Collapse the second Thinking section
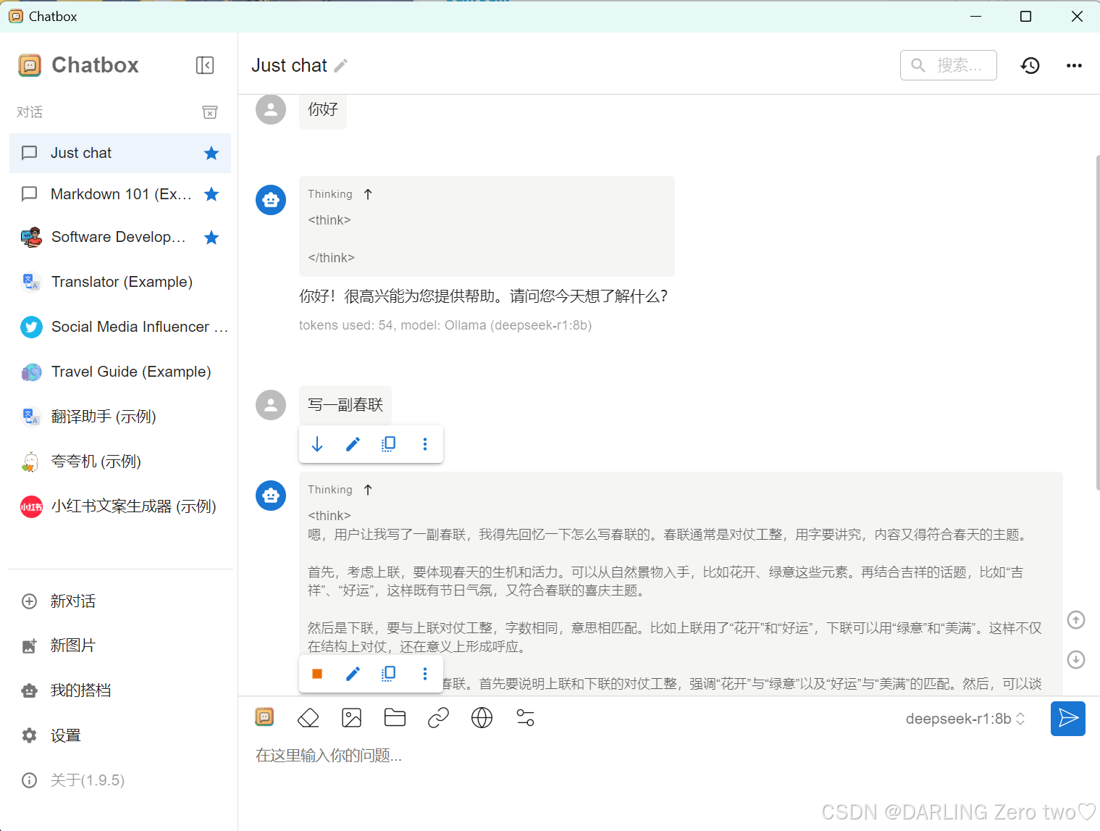Image resolution: width=1100 pixels, height=831 pixels. pyautogui.click(x=368, y=490)
